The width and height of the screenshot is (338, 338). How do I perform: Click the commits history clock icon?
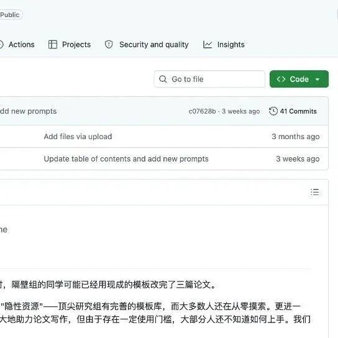coord(273,111)
